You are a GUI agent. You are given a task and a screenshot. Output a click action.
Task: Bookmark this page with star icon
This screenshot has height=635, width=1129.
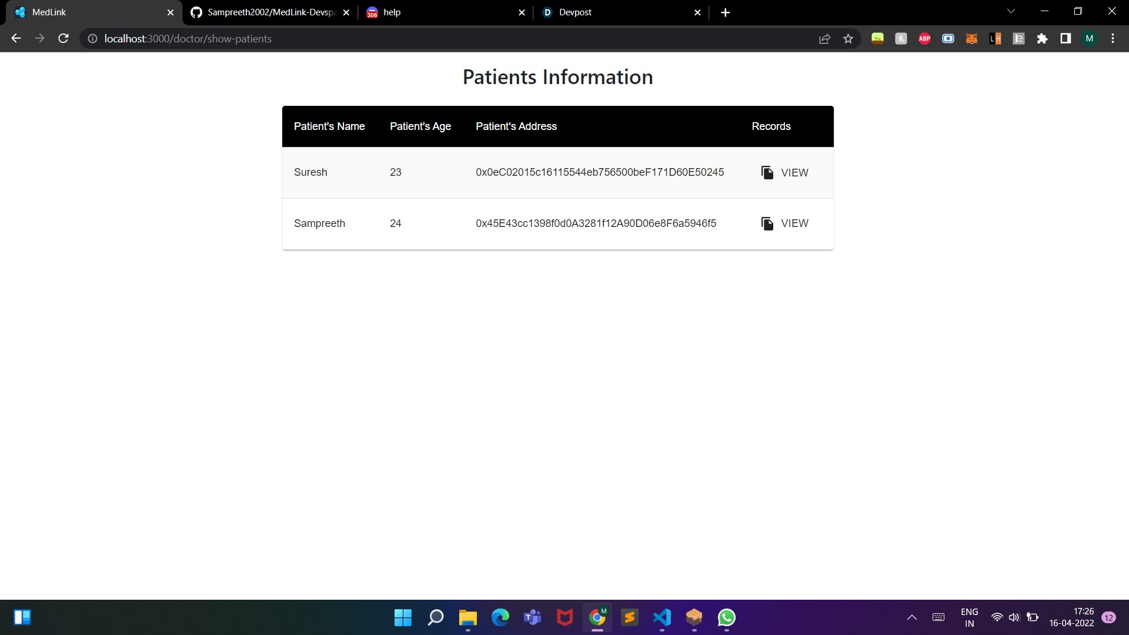(x=848, y=39)
